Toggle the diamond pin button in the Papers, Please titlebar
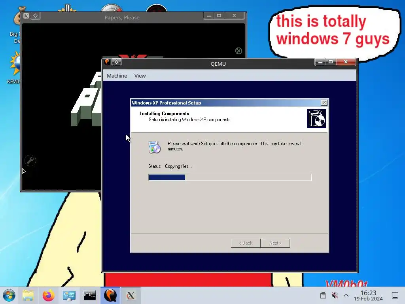 (x=35, y=16)
